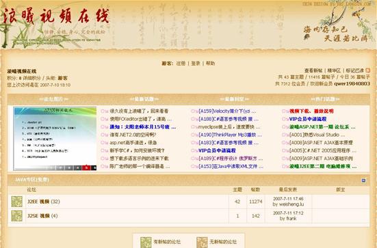This screenshot has width=377, height=248.
Task: Open thread asp.net高手请进，很急
Action: 133,143
